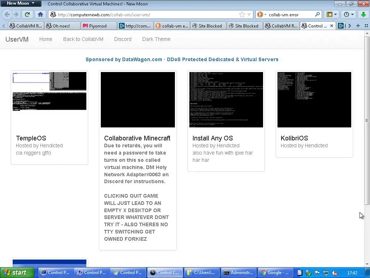This screenshot has width=370, height=278.
Task: Click the KolibriOS title
Action: [x=294, y=138]
